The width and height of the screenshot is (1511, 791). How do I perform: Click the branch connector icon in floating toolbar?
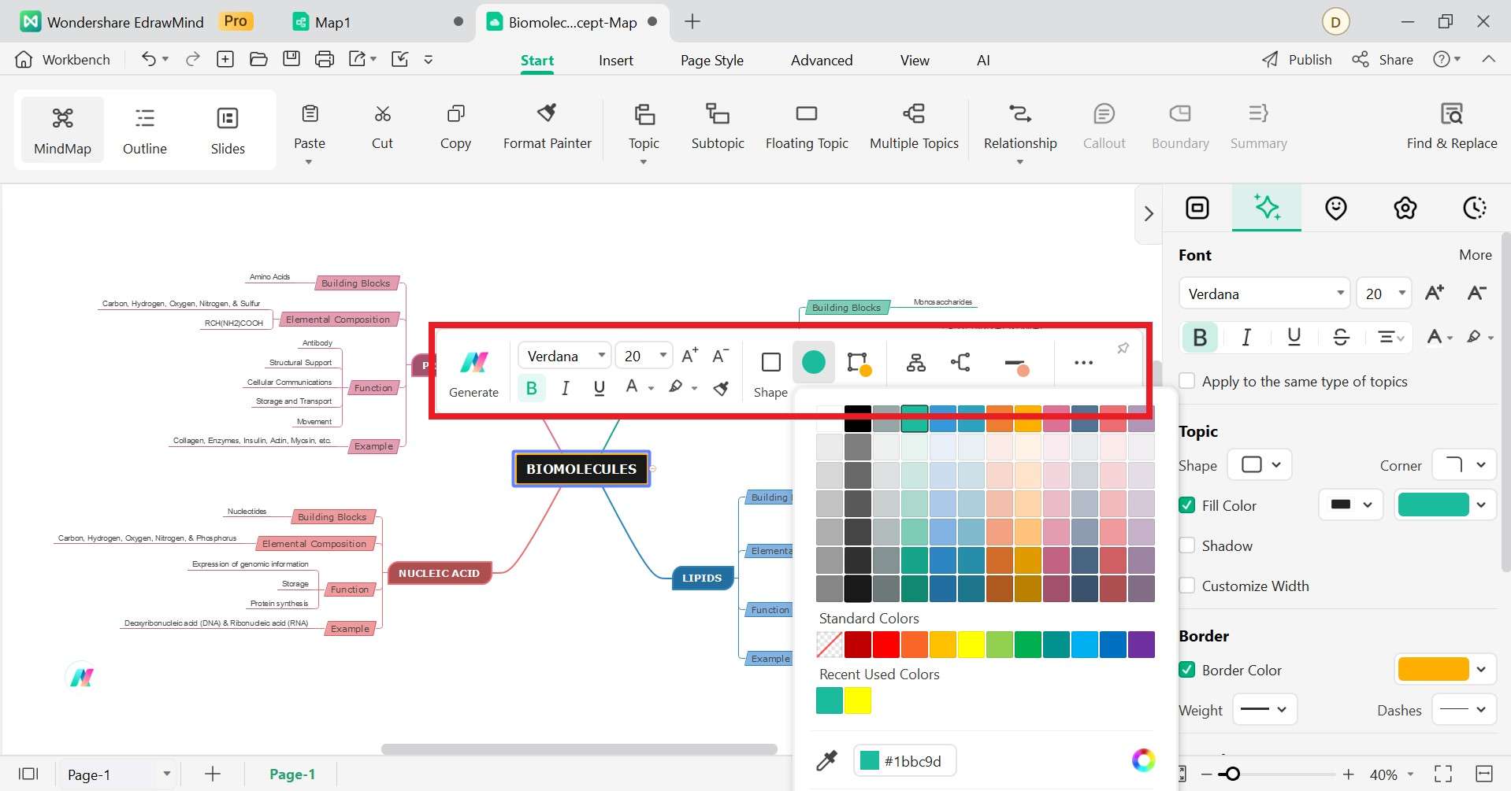pos(960,362)
